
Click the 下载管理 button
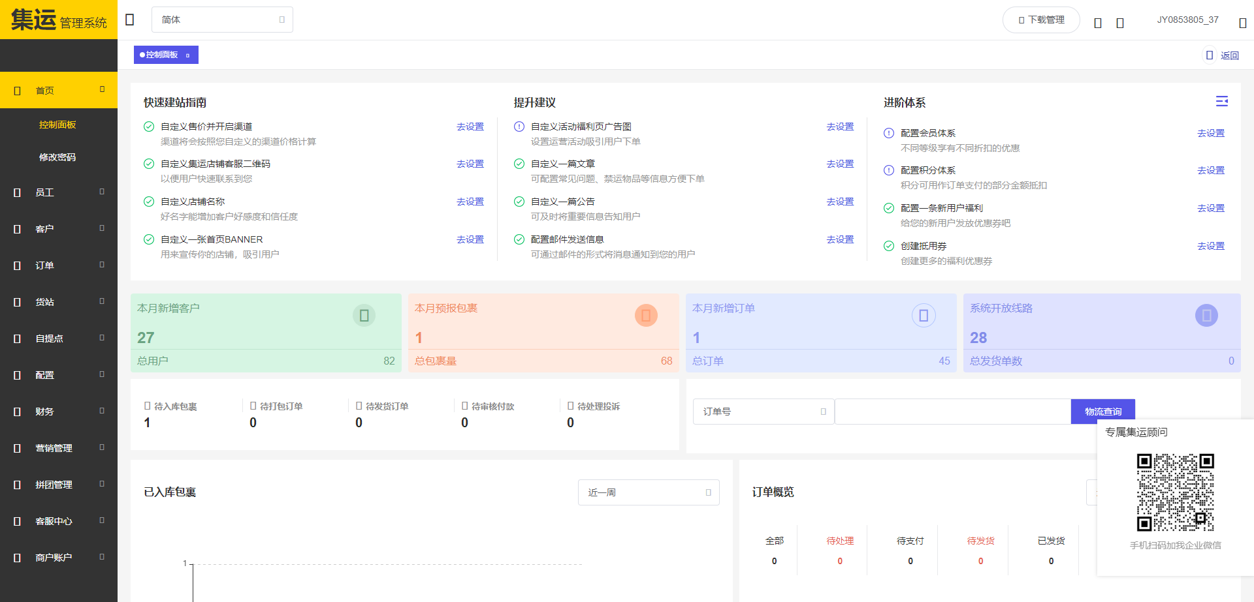(x=1041, y=20)
